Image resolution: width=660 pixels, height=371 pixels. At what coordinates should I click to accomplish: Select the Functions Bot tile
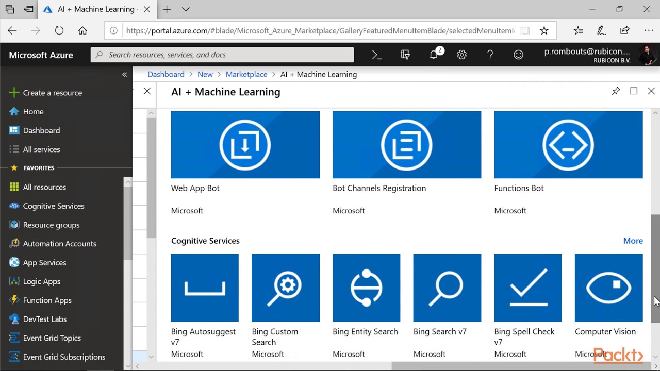(x=568, y=145)
